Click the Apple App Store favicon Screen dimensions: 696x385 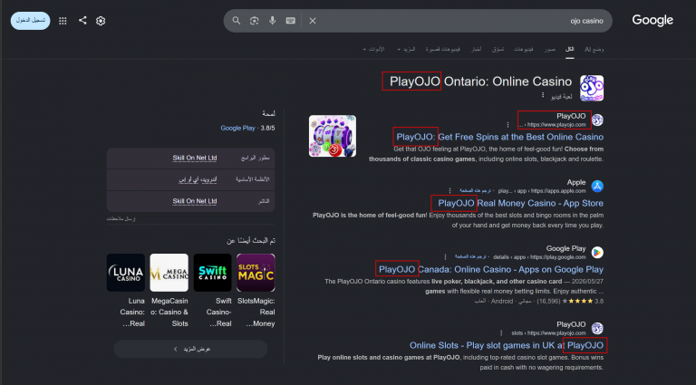(597, 187)
